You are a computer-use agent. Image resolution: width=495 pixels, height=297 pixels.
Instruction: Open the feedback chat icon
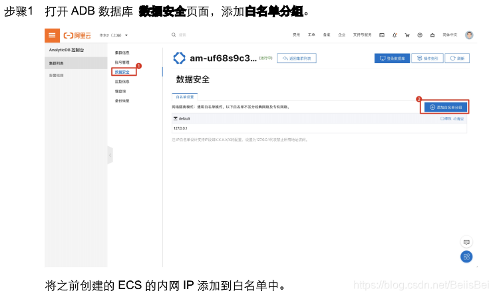pos(466,242)
